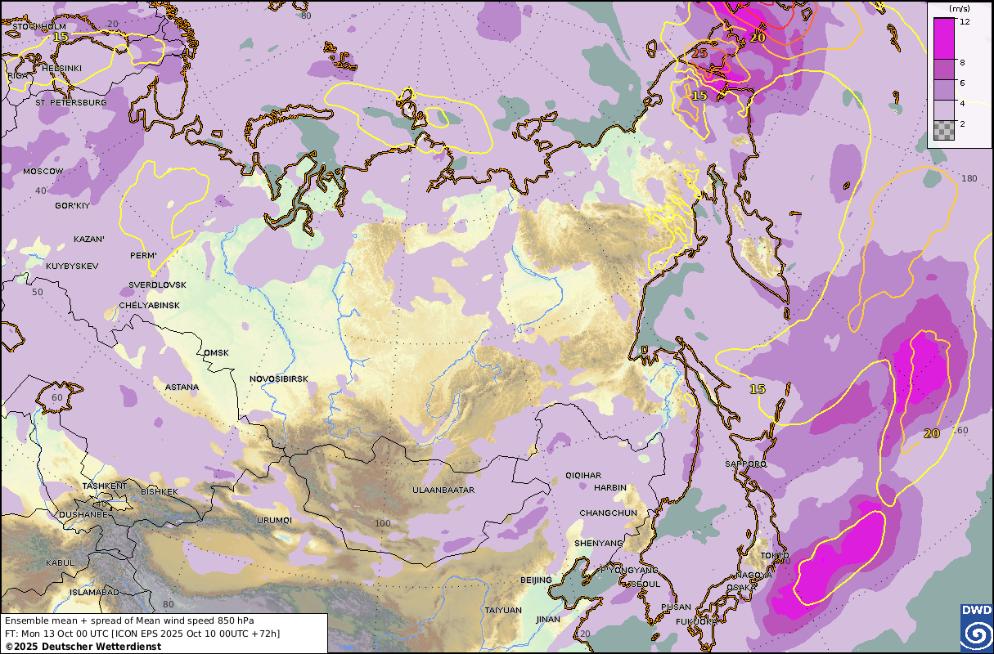994x654 pixels.
Task: Click the Deutscher Wetterdienst copyright text
Action: pyautogui.click(x=83, y=646)
